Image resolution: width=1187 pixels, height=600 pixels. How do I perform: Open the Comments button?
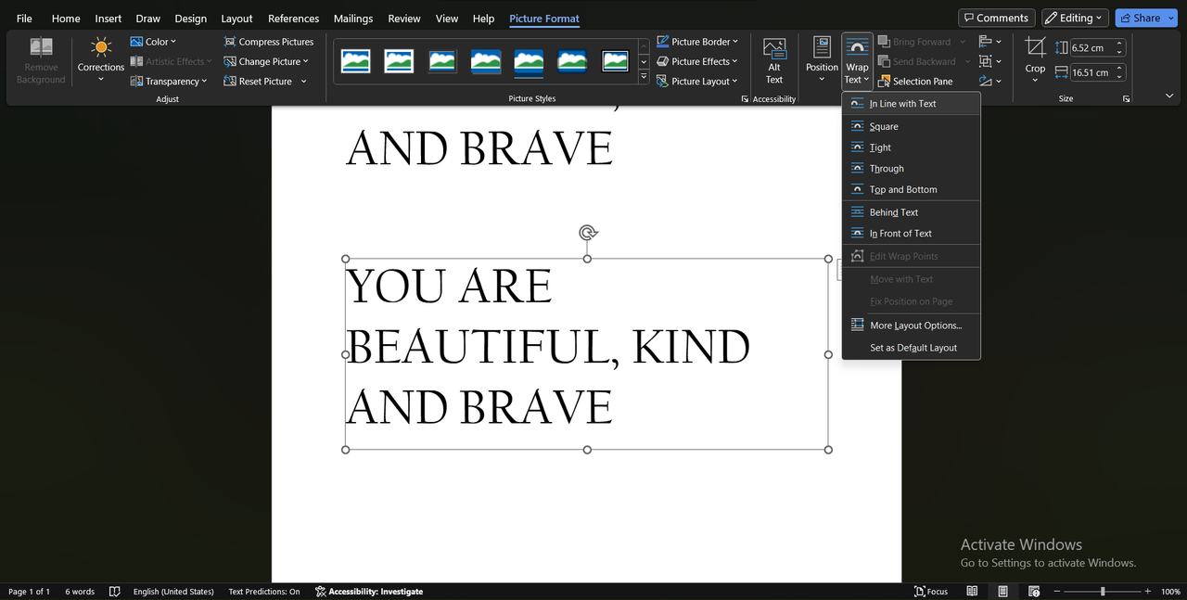(x=996, y=18)
